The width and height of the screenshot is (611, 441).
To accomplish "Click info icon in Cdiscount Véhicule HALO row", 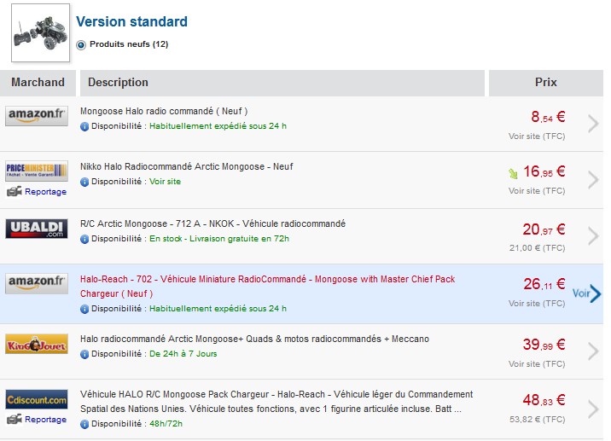I will click(x=84, y=424).
